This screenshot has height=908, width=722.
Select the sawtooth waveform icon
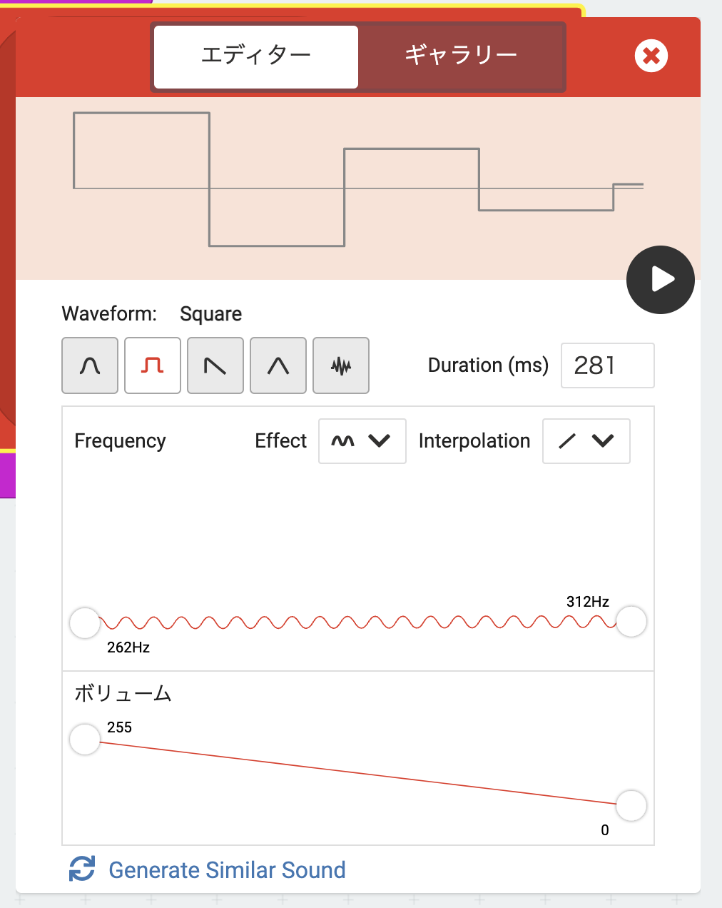tap(215, 365)
